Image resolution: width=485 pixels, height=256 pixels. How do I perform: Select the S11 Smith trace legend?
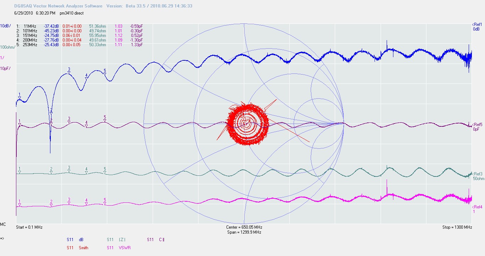(x=77, y=248)
